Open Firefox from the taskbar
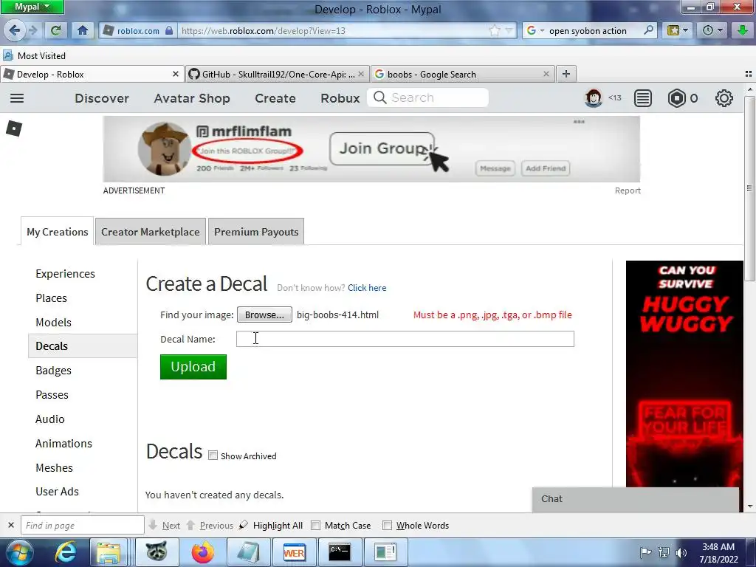Screen dimensions: 756x567 [202, 552]
